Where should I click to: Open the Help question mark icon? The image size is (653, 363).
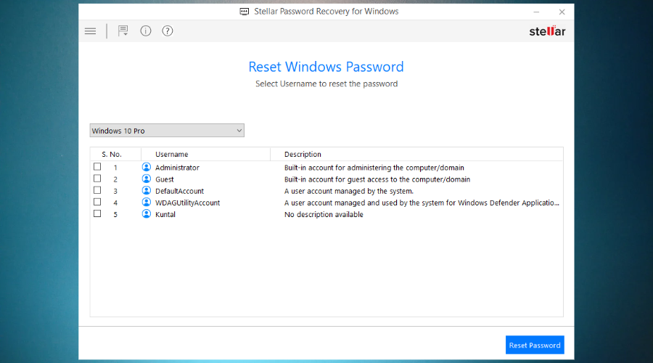pos(168,30)
